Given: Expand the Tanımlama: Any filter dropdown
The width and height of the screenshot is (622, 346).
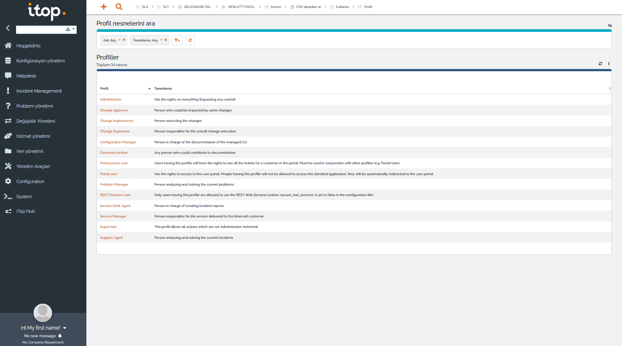Looking at the screenshot, I should (161, 40).
